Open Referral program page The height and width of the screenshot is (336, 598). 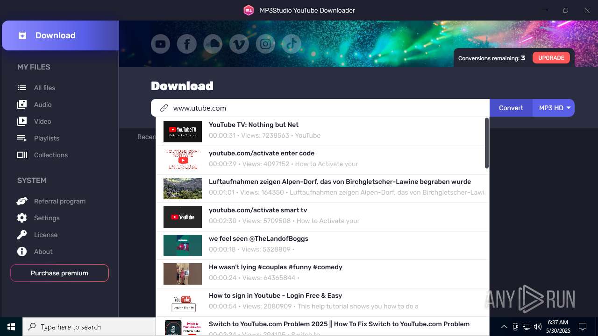click(x=59, y=201)
